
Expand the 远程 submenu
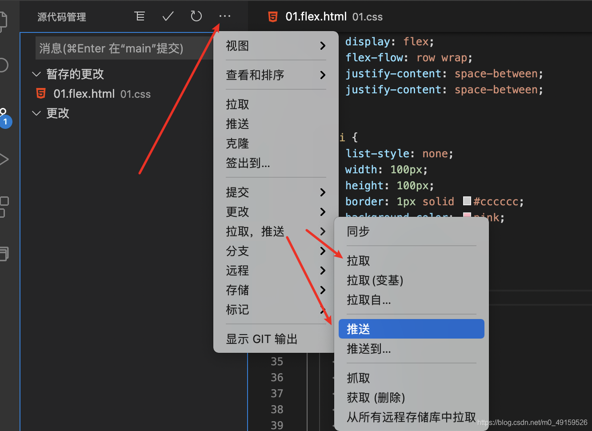point(276,271)
